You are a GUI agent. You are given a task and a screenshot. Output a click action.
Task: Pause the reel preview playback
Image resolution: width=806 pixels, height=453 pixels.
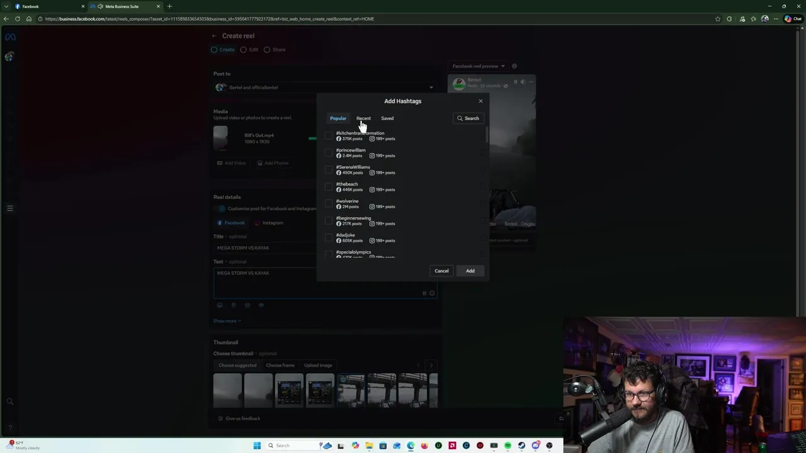(515, 82)
